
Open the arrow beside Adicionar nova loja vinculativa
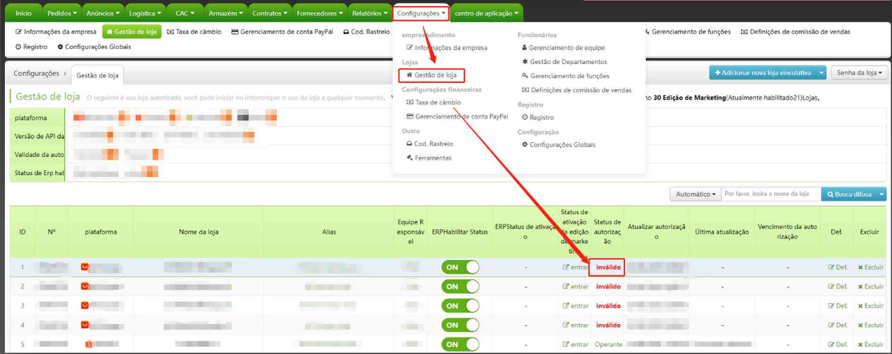(x=822, y=73)
